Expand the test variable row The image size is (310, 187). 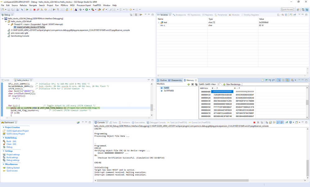click(x=158, y=23)
